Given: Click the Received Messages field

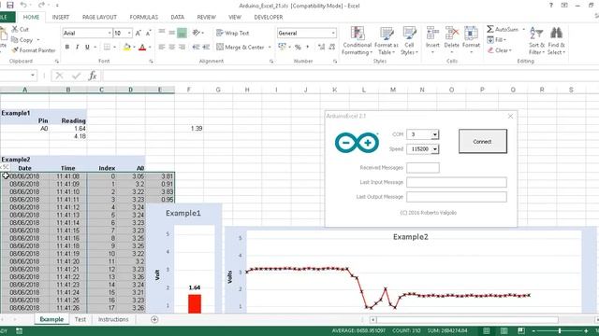Looking at the screenshot, I should point(423,168).
